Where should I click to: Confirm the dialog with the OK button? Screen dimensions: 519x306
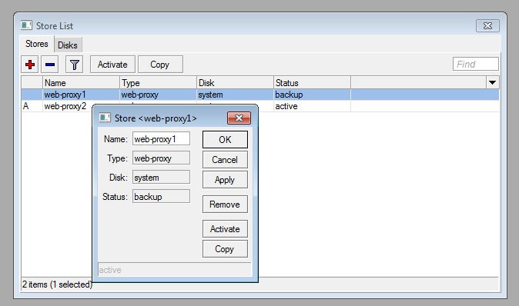coord(225,139)
